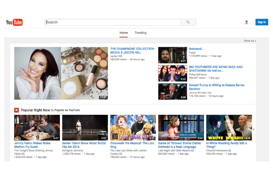Click the 170,198 views text

pos(197,96)
